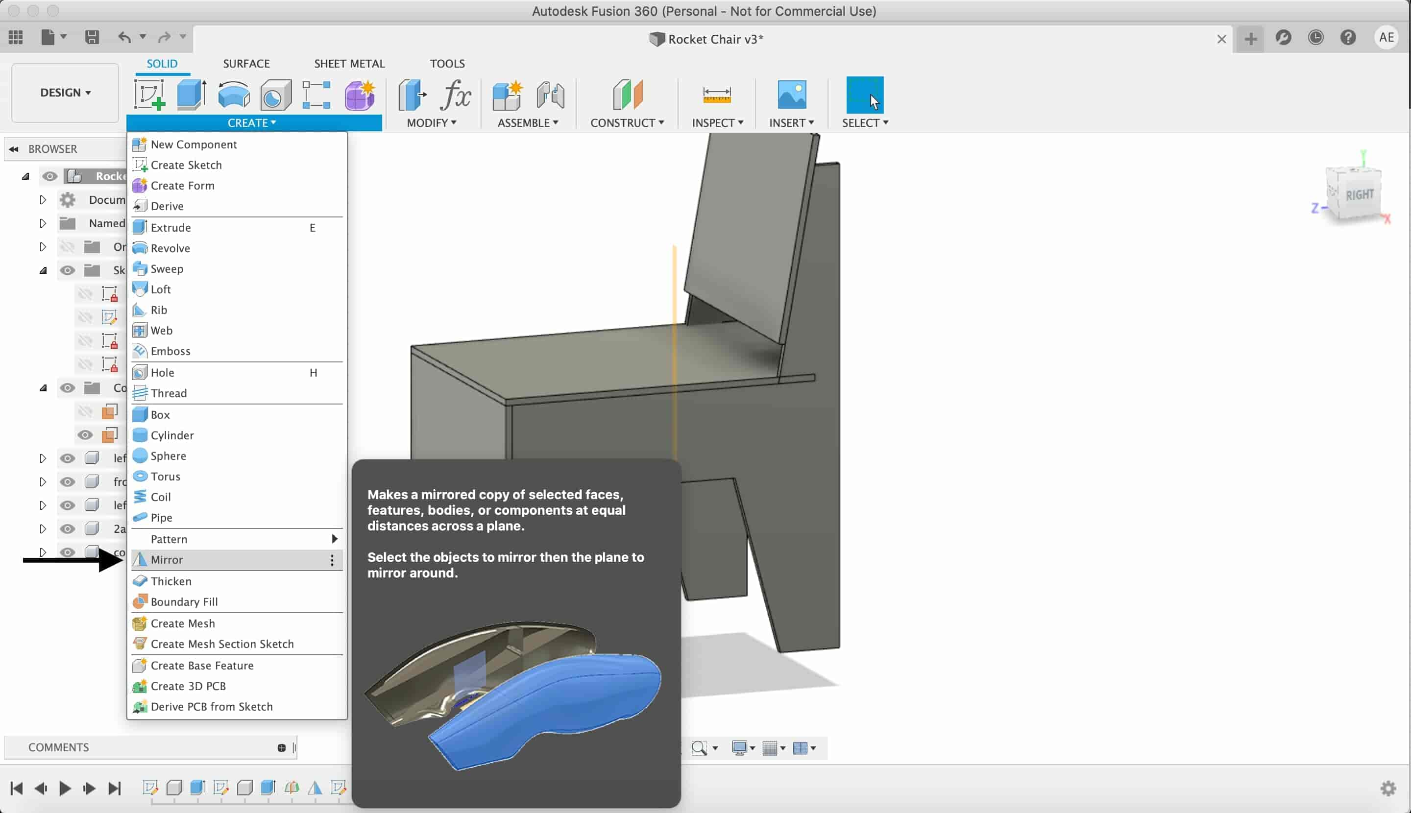Click the Job Status clock icon
The width and height of the screenshot is (1411, 813).
[x=1315, y=37]
